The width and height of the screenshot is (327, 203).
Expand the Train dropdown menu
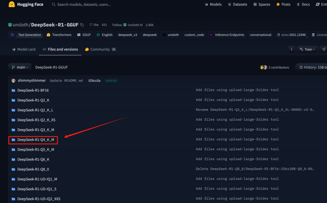point(307,49)
